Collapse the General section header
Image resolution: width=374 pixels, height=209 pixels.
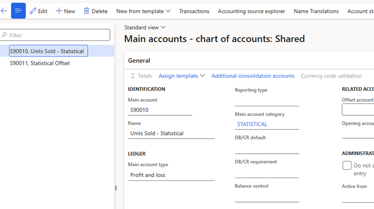(139, 60)
